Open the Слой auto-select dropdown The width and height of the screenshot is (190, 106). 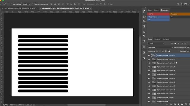pyautogui.click(x=26, y=4)
